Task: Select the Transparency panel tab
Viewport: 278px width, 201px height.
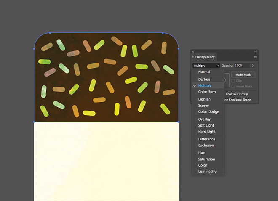Action: click(x=205, y=57)
